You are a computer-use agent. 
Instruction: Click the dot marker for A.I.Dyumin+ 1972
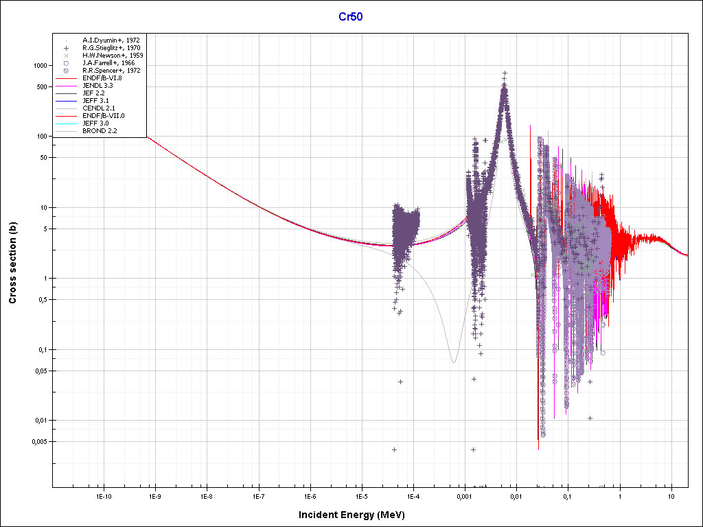pyautogui.click(x=66, y=40)
